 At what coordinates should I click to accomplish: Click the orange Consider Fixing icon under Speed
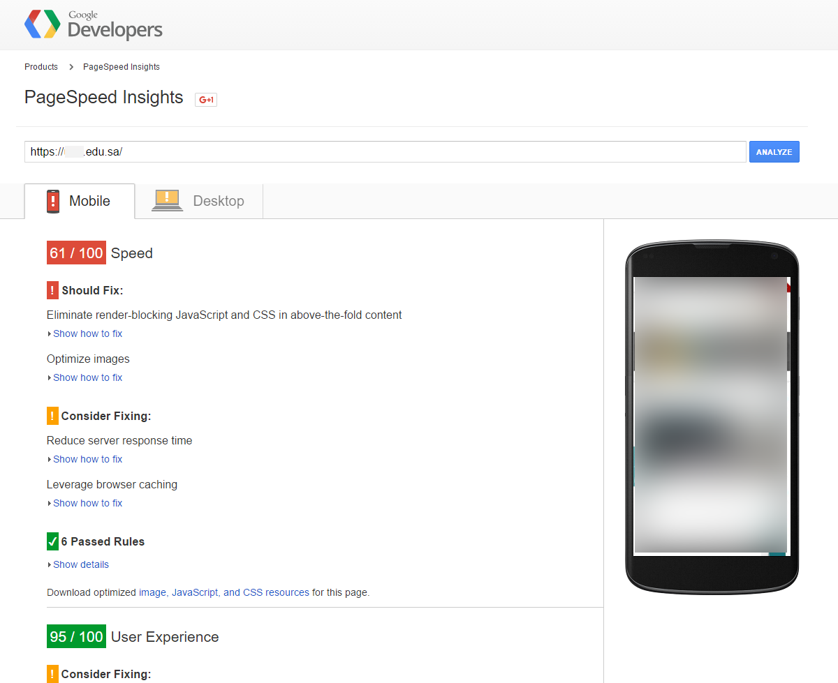pos(52,416)
